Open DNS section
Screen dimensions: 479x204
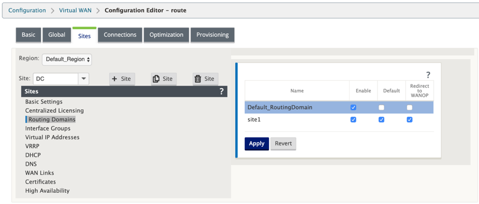[x=31, y=164]
